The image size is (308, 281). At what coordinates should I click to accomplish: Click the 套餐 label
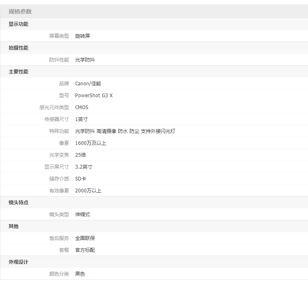coord(64,250)
